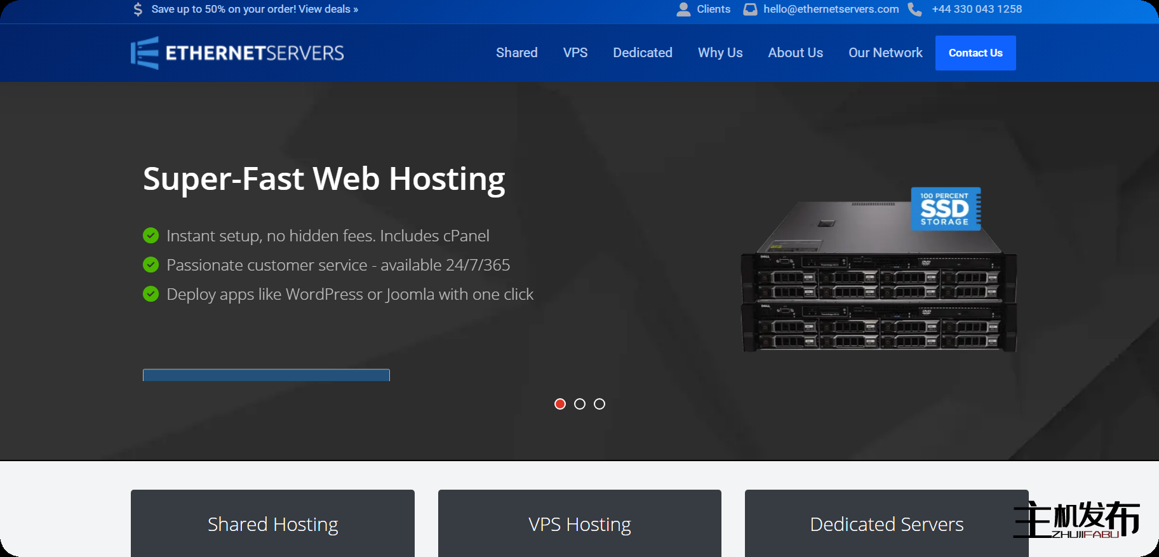The width and height of the screenshot is (1159, 557).
Task: Click the EthernetServers logo
Action: tap(237, 53)
